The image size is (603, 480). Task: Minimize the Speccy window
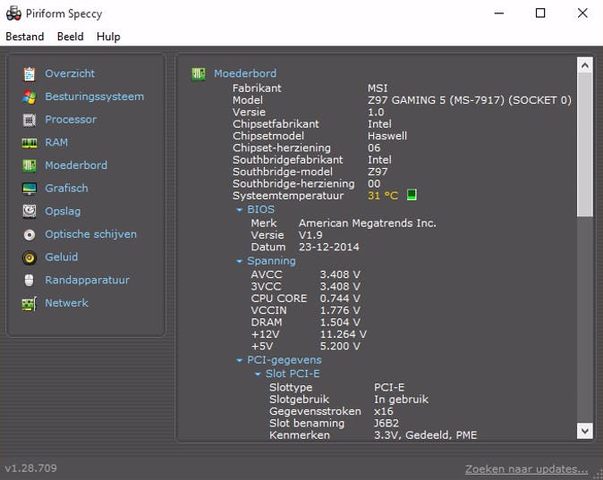click(x=499, y=13)
